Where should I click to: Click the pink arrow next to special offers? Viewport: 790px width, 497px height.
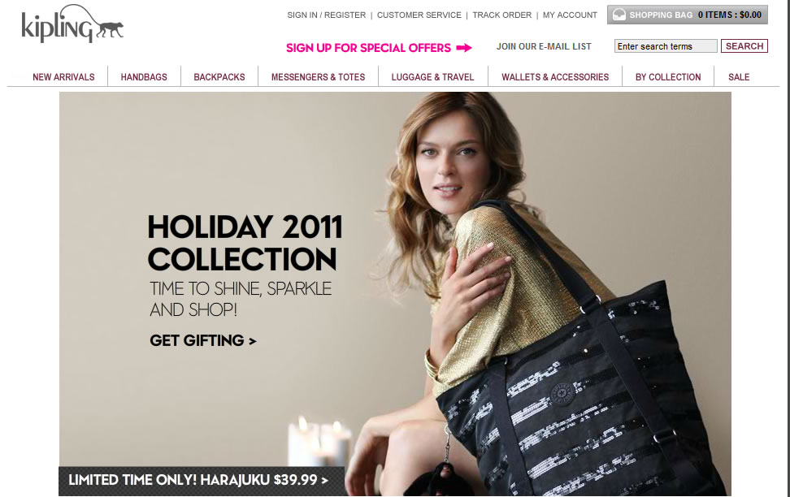pos(464,48)
